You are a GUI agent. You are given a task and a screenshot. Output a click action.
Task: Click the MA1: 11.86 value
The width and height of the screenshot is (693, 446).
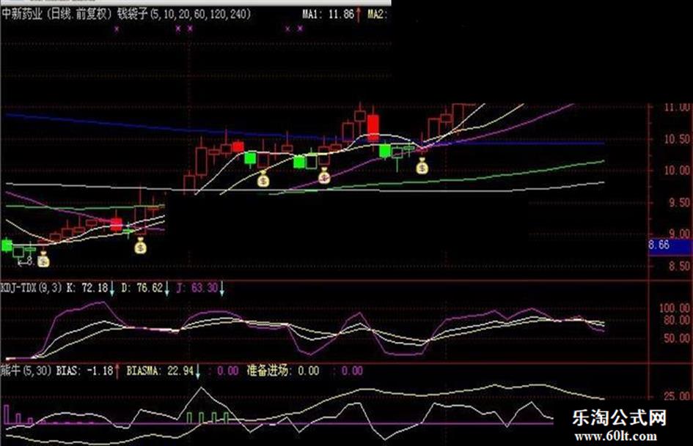(329, 15)
